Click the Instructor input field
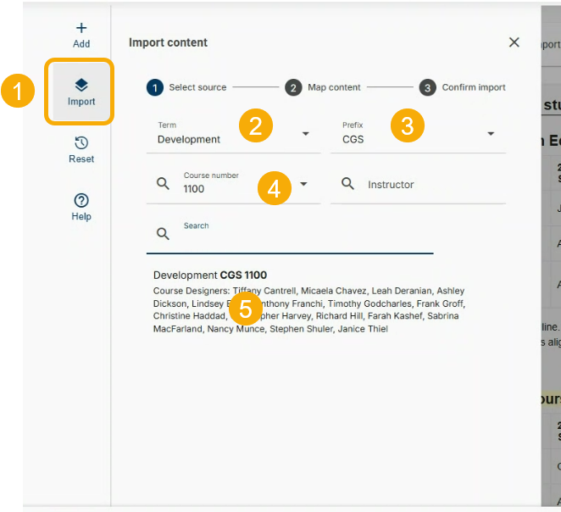This screenshot has height=512, width=561. (x=418, y=185)
